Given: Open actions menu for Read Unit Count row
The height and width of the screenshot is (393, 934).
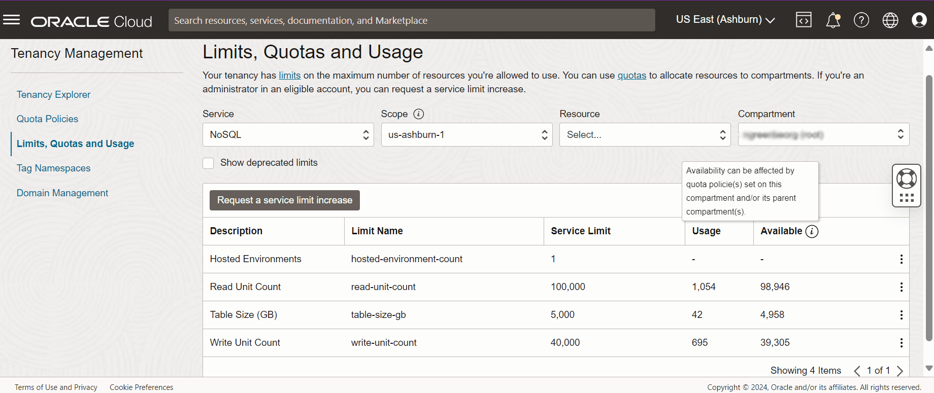Looking at the screenshot, I should 901,287.
